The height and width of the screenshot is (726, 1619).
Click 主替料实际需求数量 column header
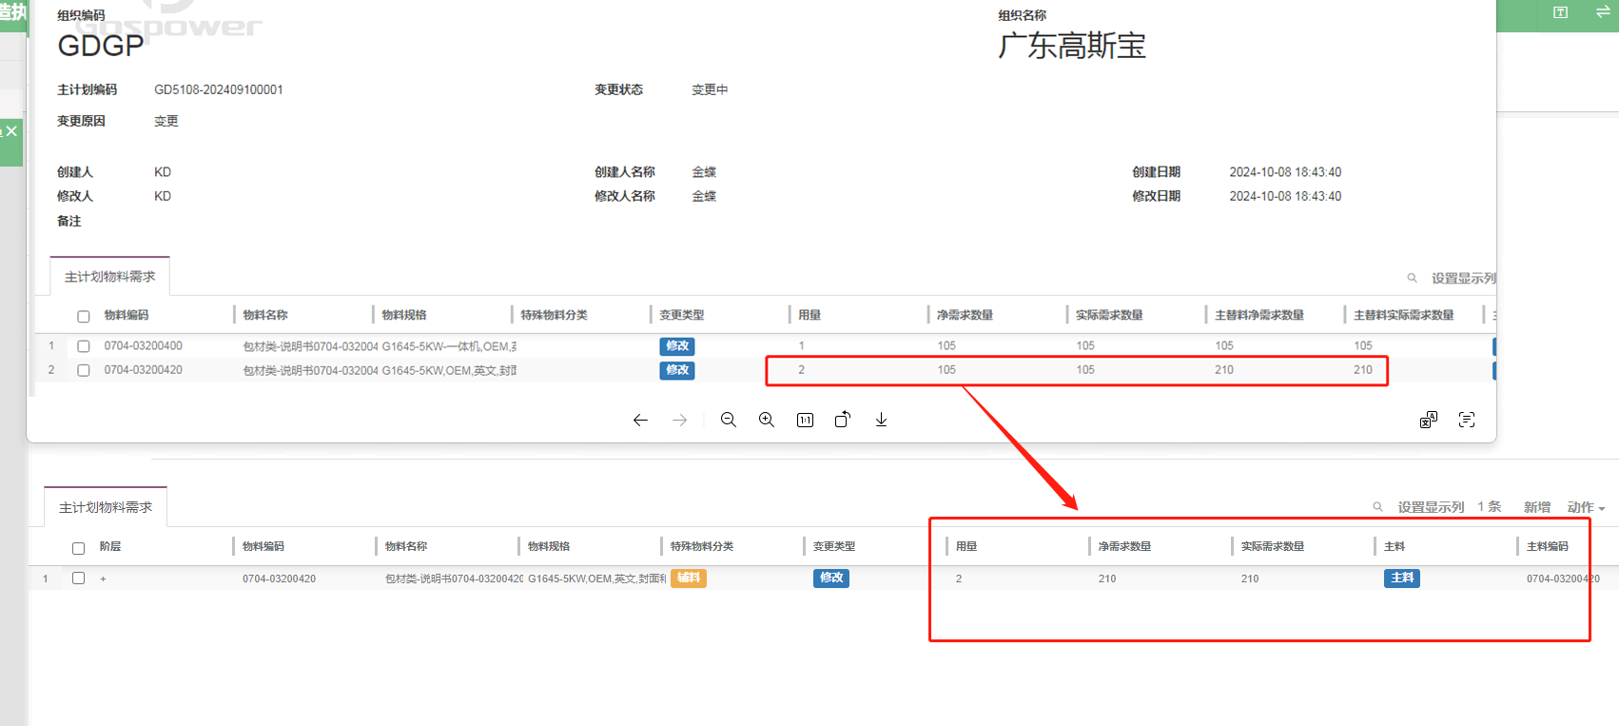1404,315
